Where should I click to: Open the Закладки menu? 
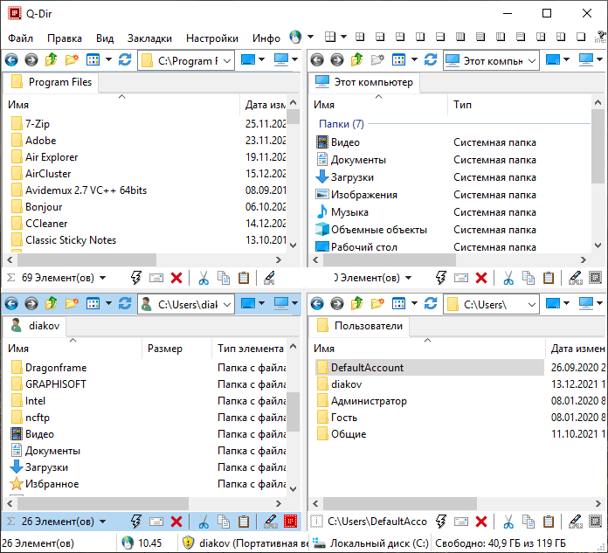[x=149, y=38]
